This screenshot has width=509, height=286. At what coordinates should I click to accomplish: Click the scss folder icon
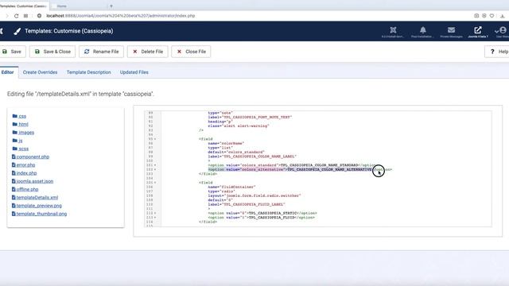[14, 149]
